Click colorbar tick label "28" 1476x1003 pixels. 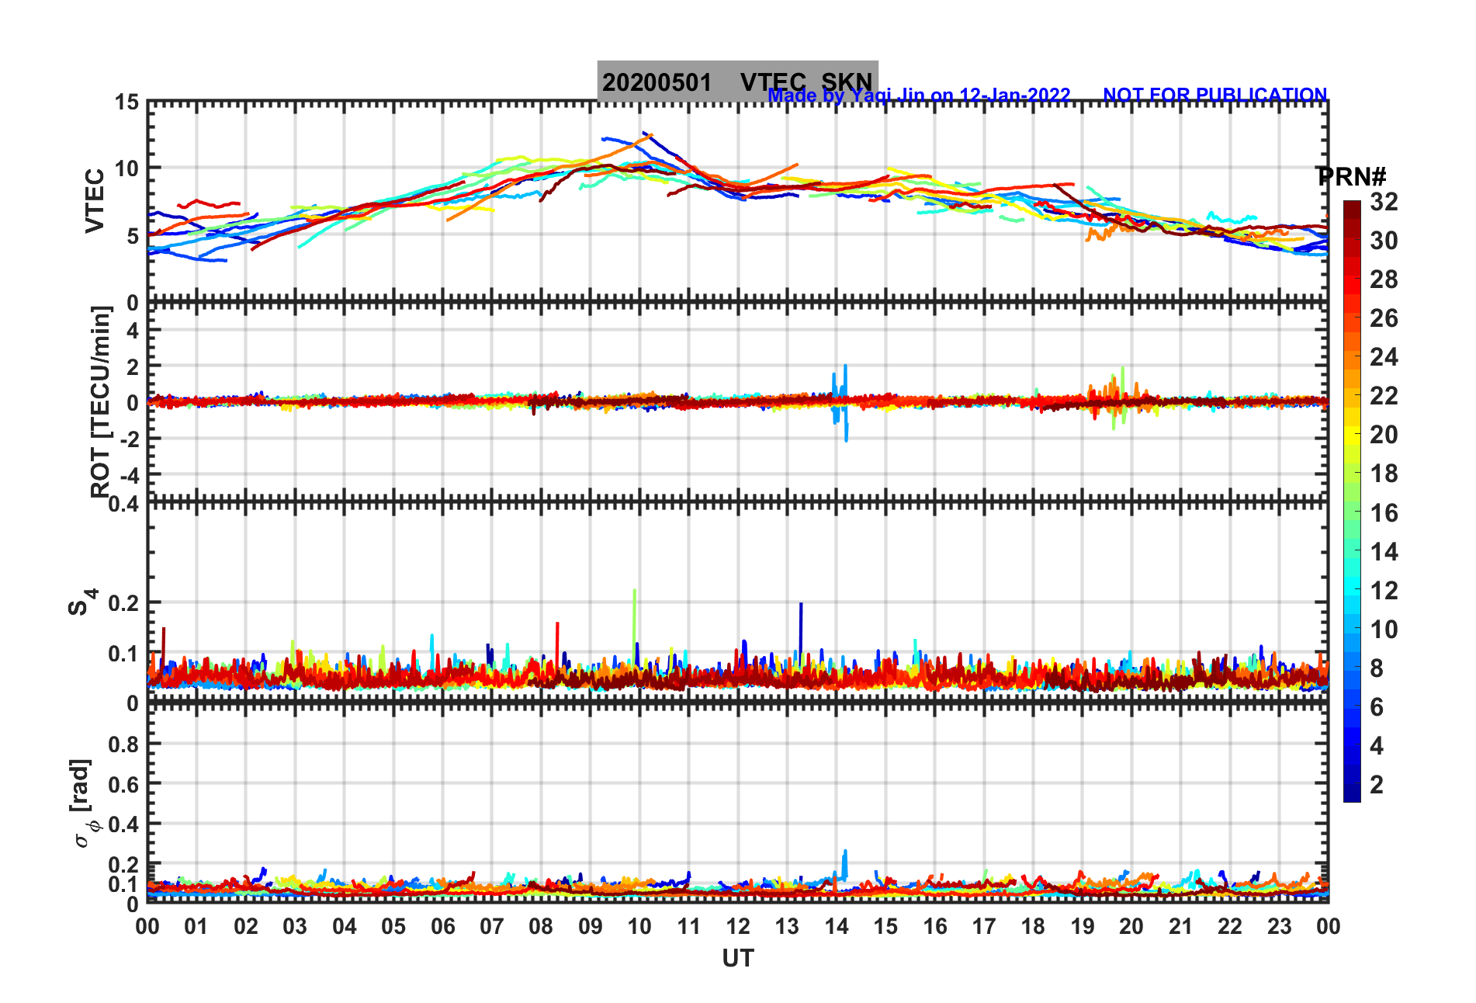(1384, 279)
